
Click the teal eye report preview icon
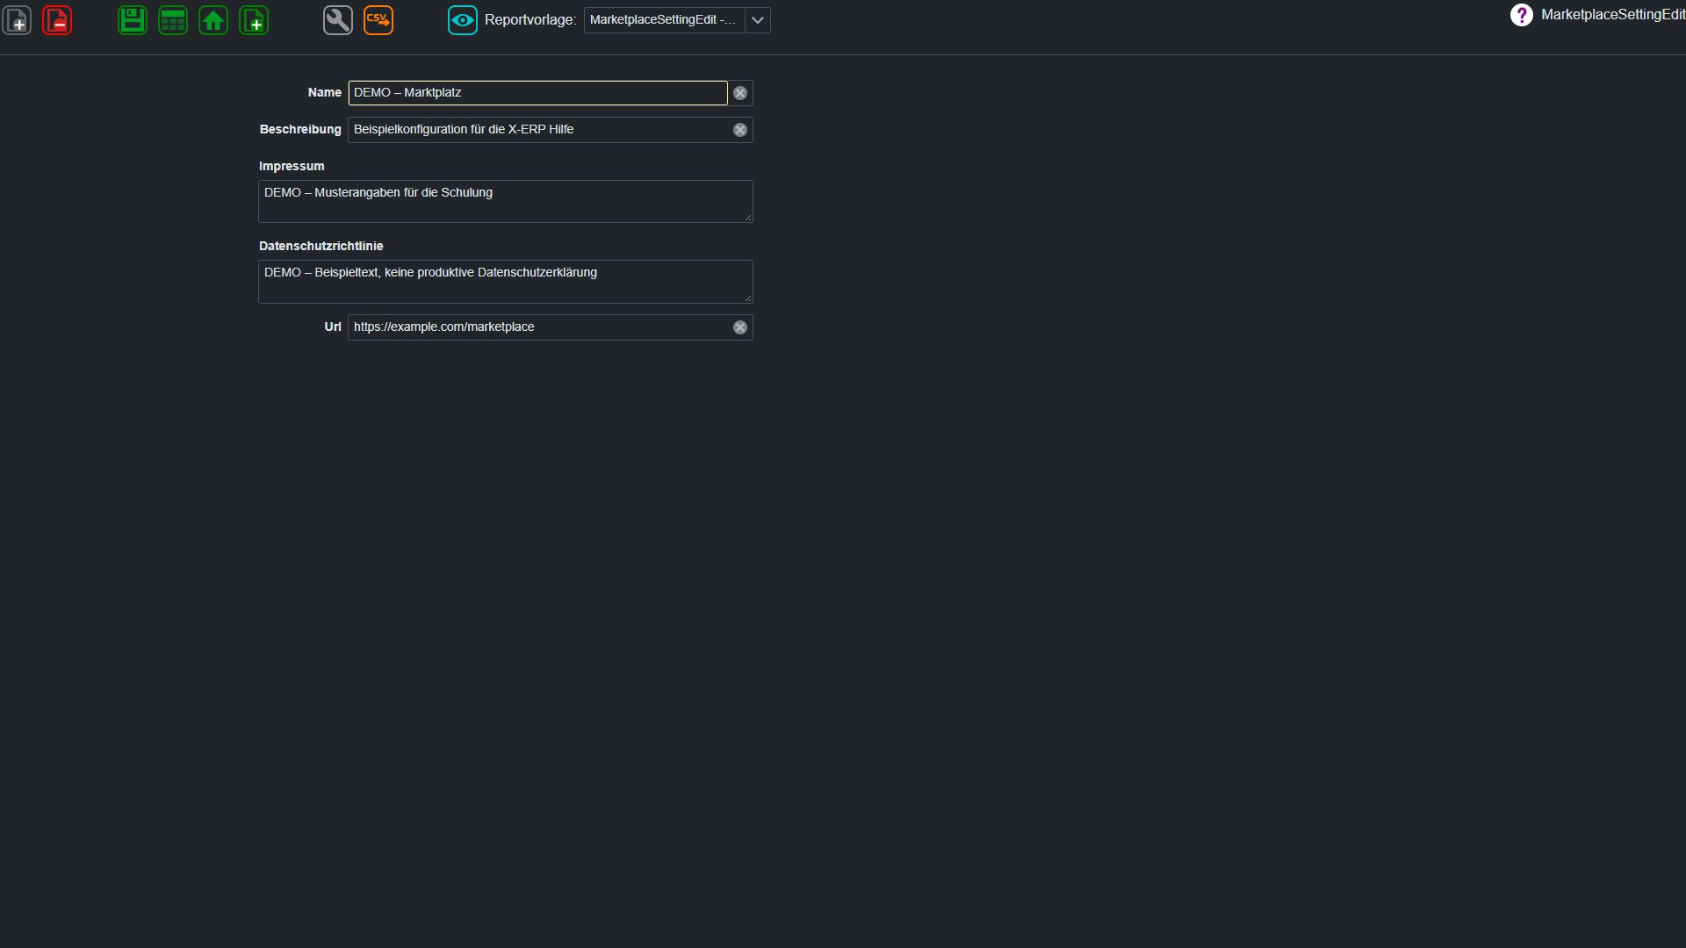point(463,20)
